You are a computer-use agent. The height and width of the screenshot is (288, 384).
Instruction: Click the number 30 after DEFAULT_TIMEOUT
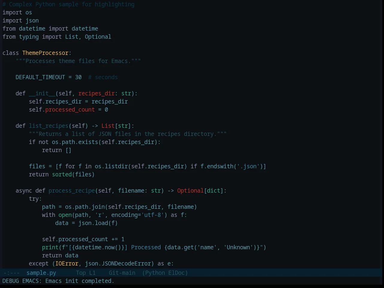coord(78,77)
